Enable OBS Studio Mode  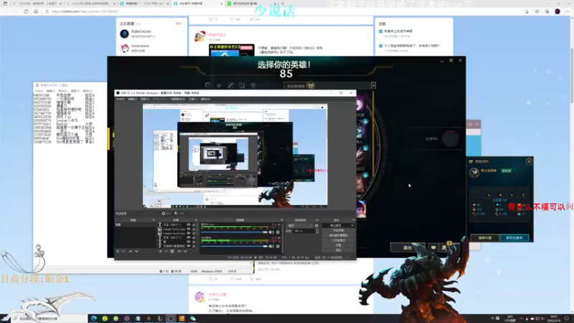coord(339,240)
